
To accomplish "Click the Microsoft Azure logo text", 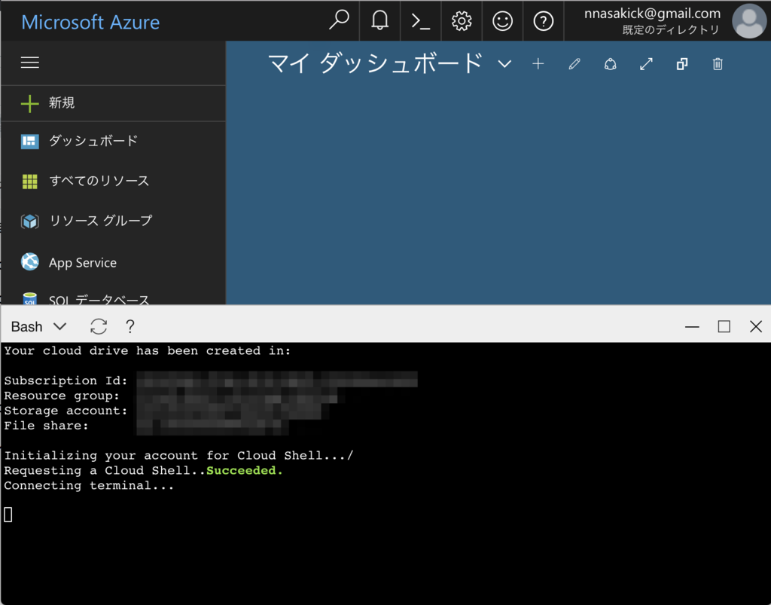I will [x=90, y=22].
